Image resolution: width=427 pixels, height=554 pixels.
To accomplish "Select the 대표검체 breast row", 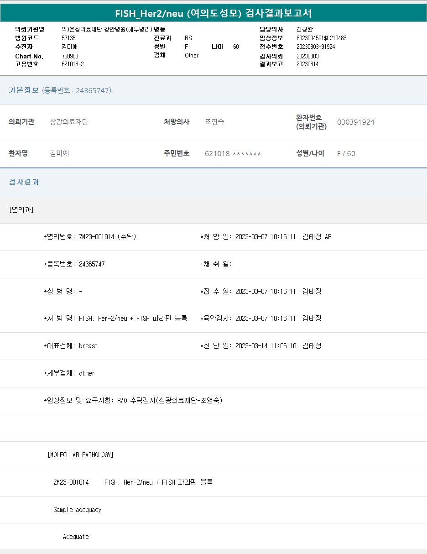I will (71, 346).
